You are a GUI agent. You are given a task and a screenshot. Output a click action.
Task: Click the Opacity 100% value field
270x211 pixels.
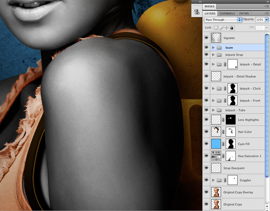[x=260, y=20]
